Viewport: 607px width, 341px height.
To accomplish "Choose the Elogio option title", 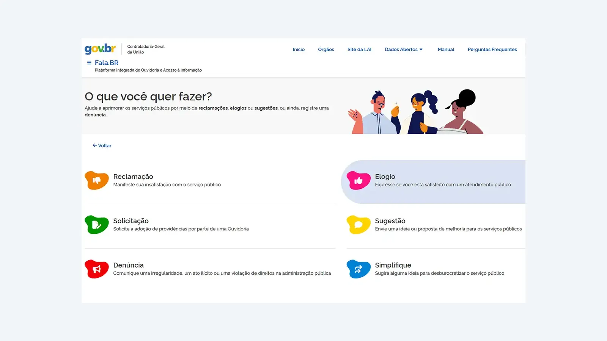I will click(385, 177).
